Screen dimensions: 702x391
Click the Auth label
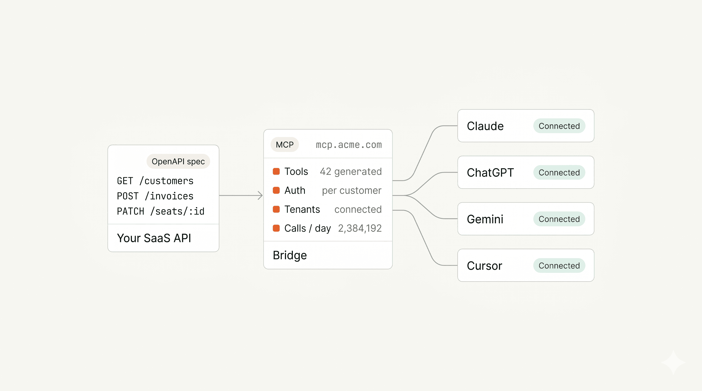(x=295, y=190)
